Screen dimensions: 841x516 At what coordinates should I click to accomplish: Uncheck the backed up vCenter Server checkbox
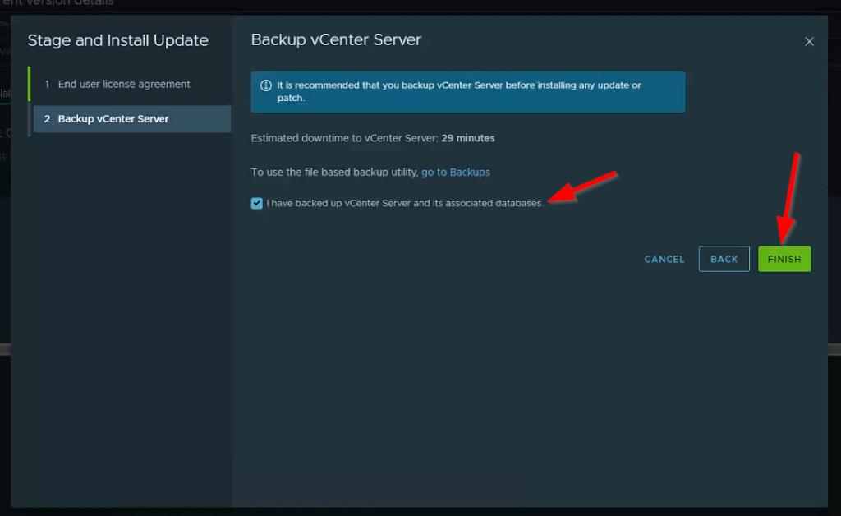(x=257, y=203)
